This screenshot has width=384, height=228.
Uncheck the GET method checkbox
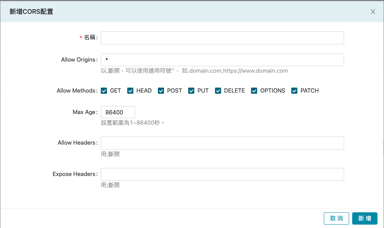coord(104,91)
